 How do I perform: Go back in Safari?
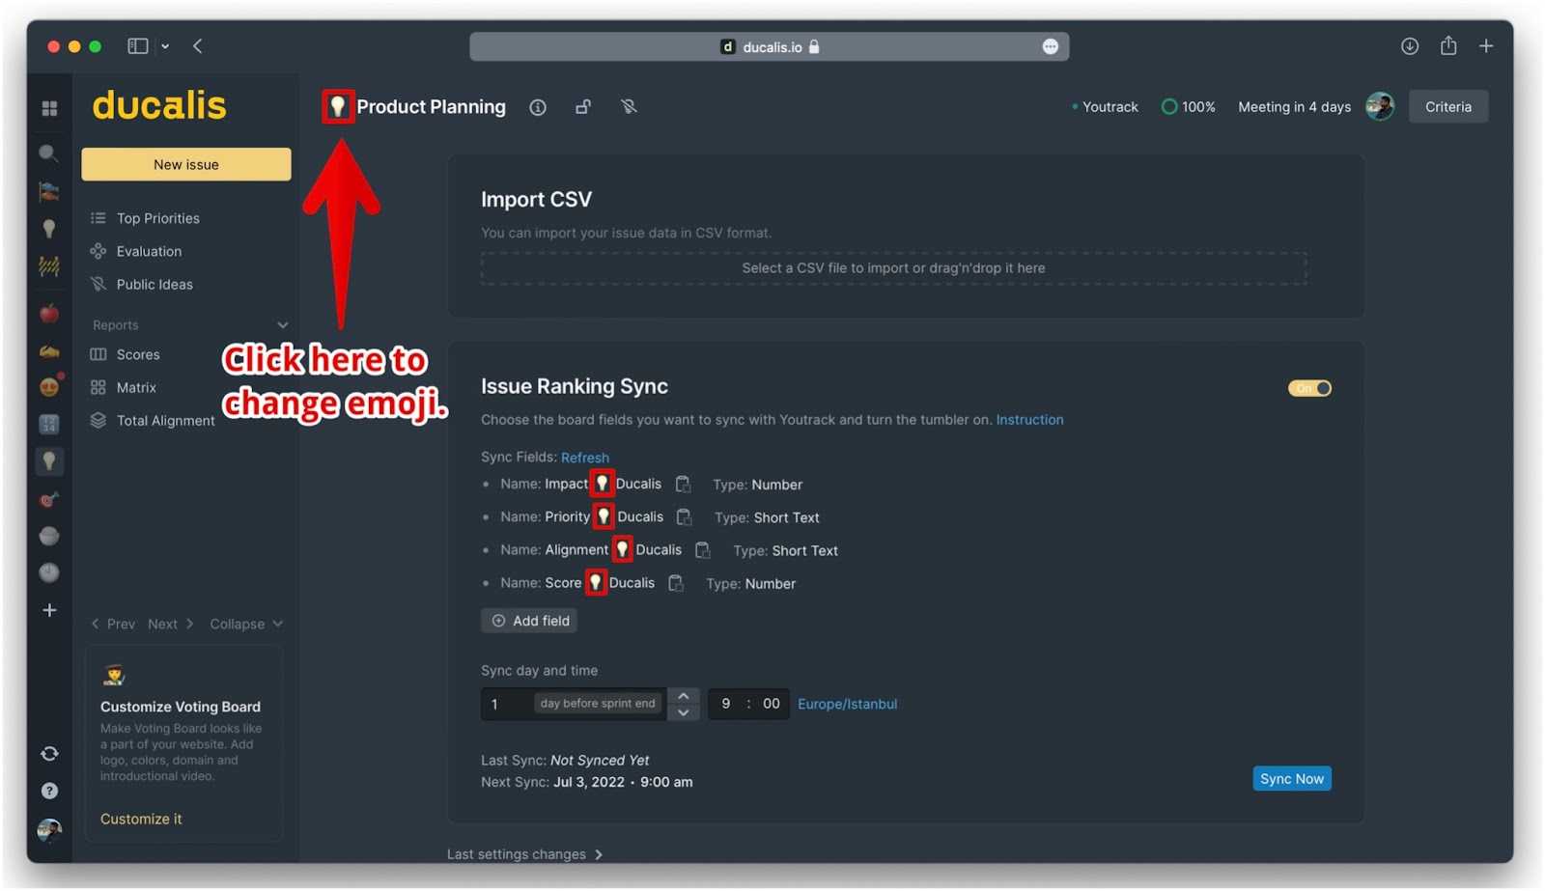pyautogui.click(x=197, y=45)
